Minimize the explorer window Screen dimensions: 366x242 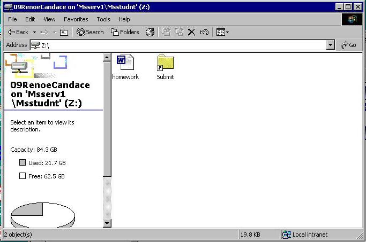[x=339, y=7]
